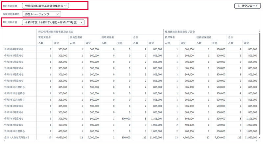Open the blue 13 headcount link in 合計 row

[176, 137]
